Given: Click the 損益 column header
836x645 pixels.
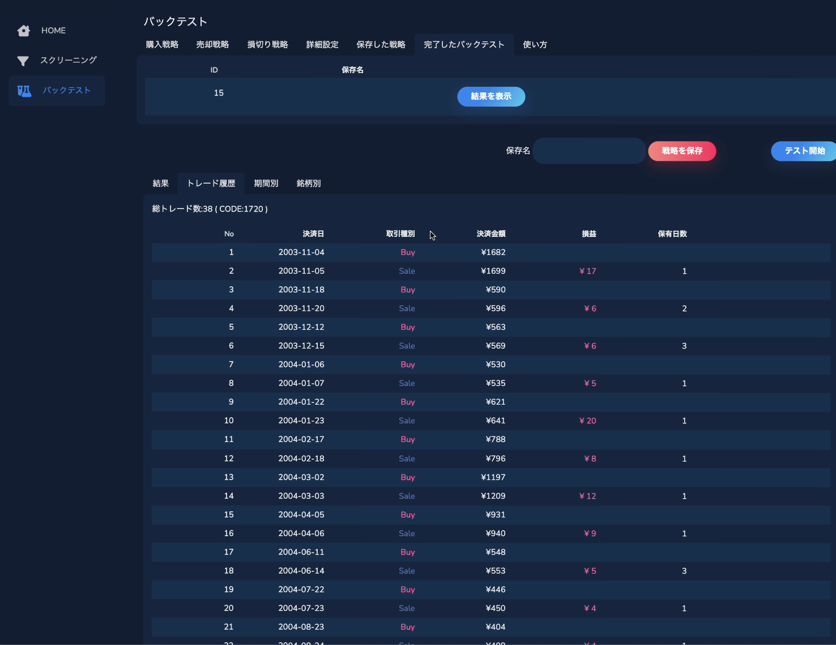Looking at the screenshot, I should coord(589,234).
